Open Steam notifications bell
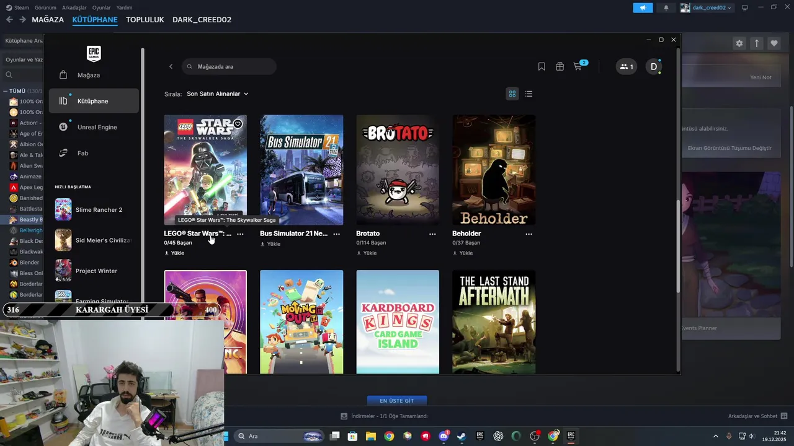The height and width of the screenshot is (446, 794). (666, 7)
